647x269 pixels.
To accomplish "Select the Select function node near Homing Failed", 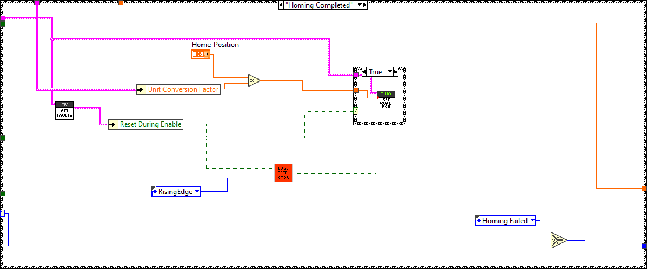I will [x=558, y=241].
